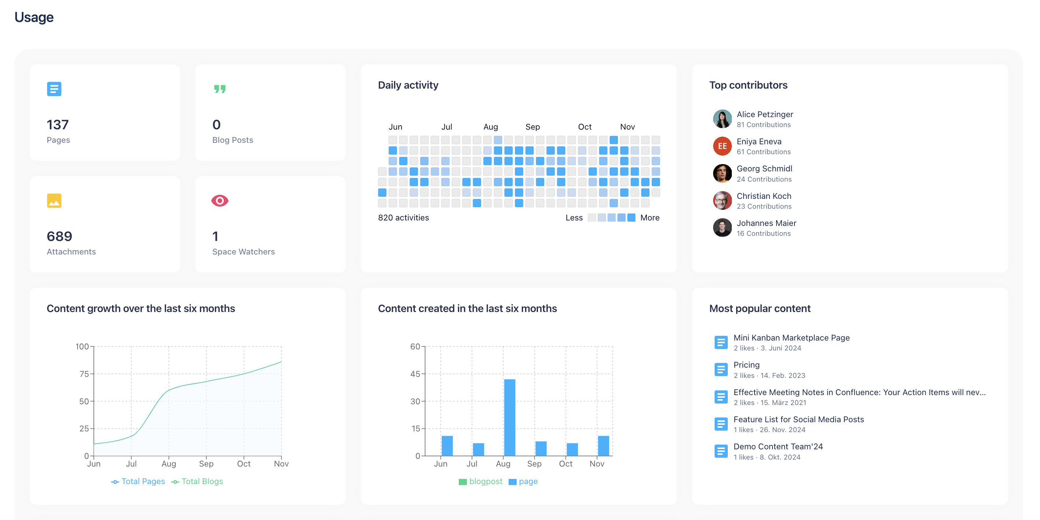Click '1 likes · 26. Nov. 2024' text
1040x520 pixels.
(x=769, y=430)
